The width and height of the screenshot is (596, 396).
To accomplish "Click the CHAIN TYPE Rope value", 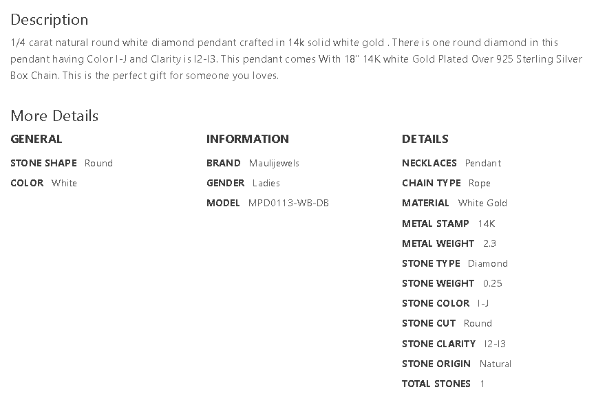I will [480, 183].
